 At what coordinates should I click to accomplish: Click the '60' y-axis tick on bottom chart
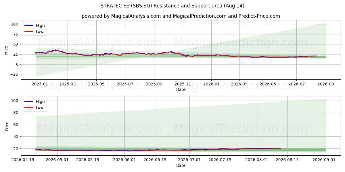16,125
